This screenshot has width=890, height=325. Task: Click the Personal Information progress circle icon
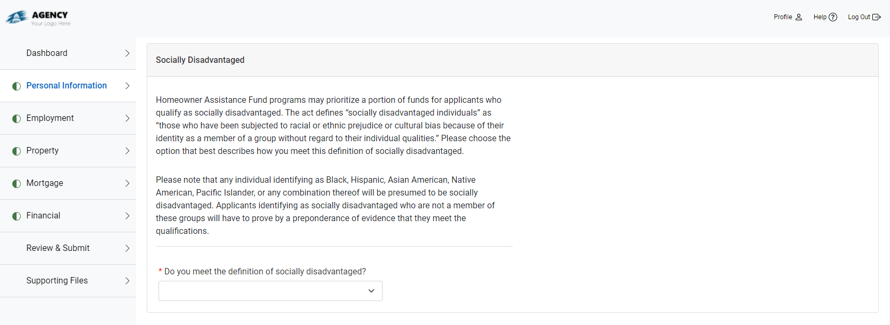tap(16, 86)
